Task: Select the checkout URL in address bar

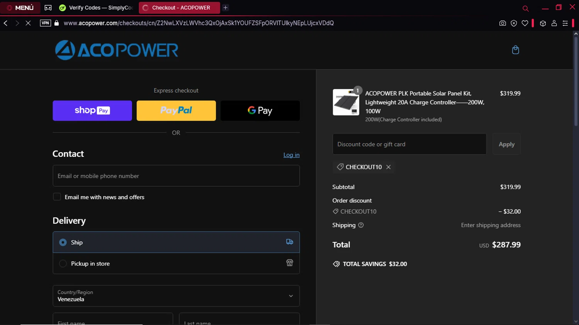Action: (x=199, y=23)
